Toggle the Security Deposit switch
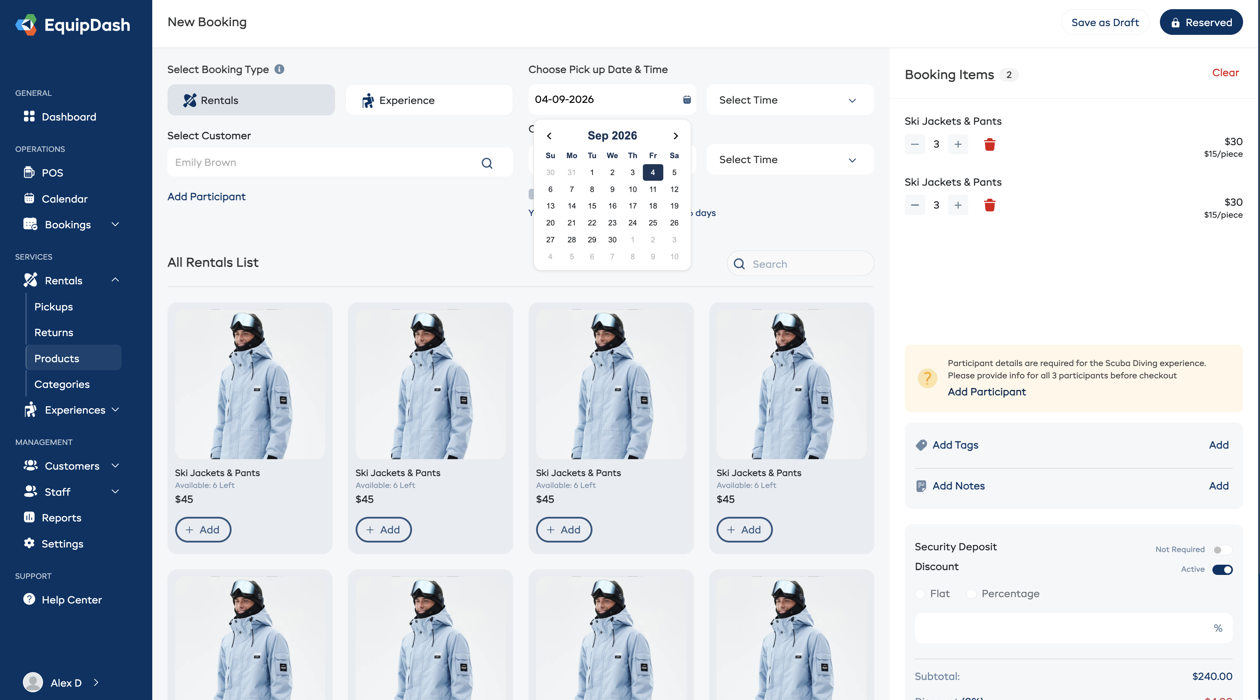Viewport: 1260px width, 700px height. [1222, 550]
